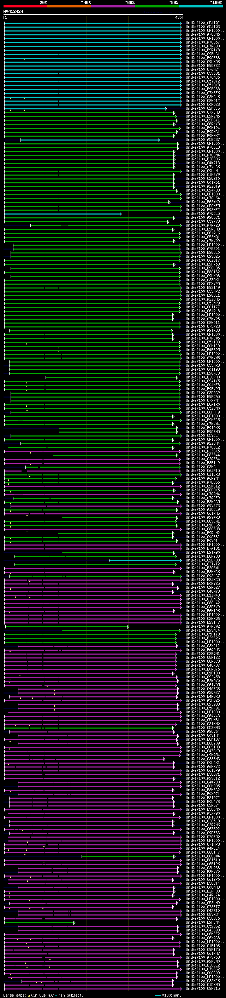The width and height of the screenshot is (226, 998).
Task: Select the UniRef100_Q8W012 label
Action: click(x=203, y=101)
